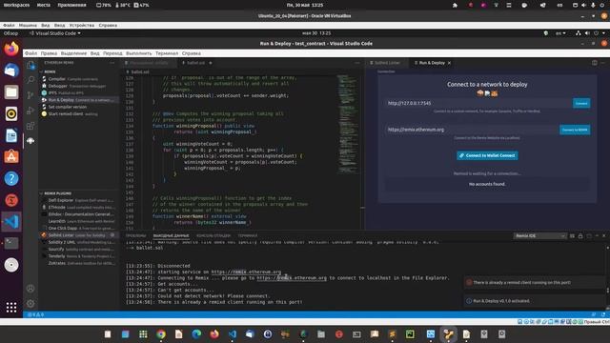Open Run and Debug view in activity bar

(x=30, y=111)
